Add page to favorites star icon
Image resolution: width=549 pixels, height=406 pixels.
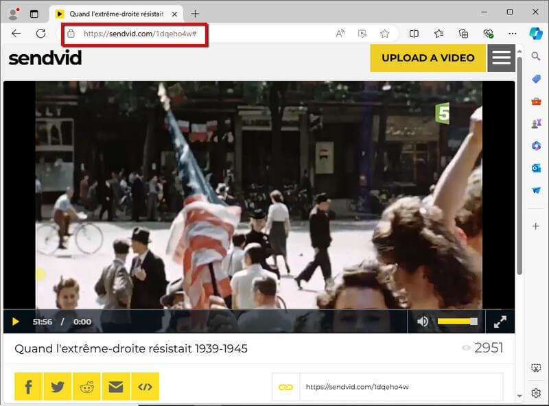384,34
